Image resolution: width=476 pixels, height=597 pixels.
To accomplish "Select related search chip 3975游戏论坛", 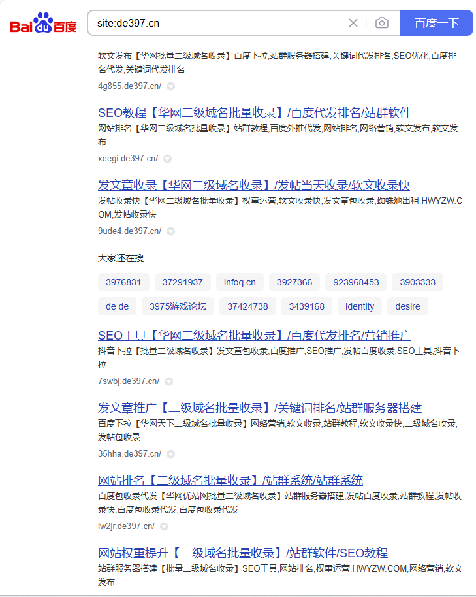I will click(178, 306).
